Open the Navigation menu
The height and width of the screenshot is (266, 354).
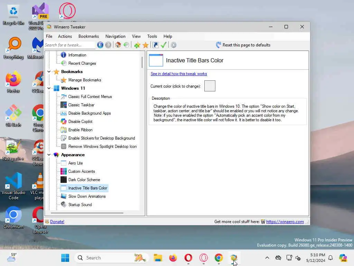pos(115,36)
